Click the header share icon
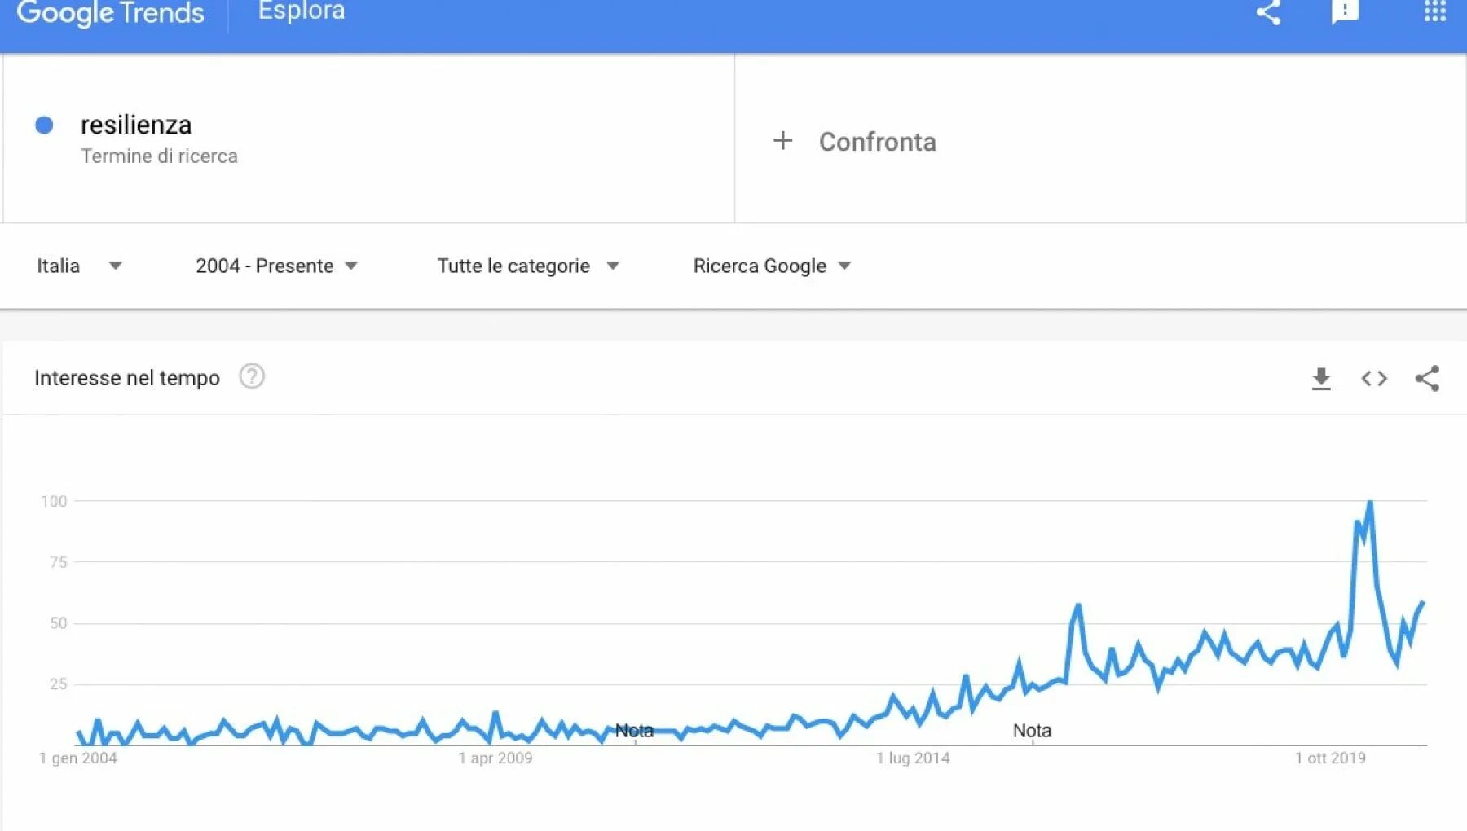The width and height of the screenshot is (1467, 831). [x=1268, y=13]
